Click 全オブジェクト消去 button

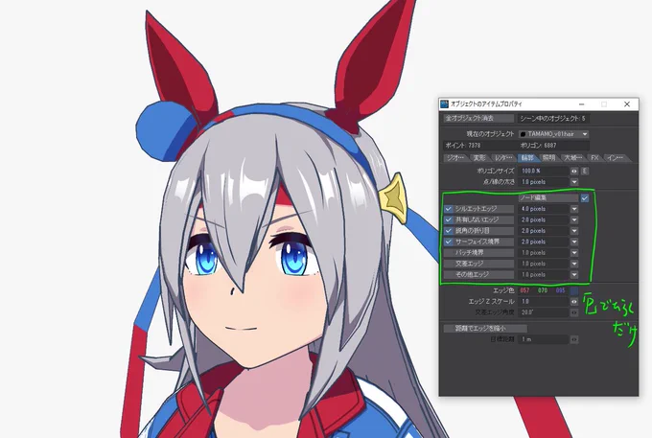click(x=478, y=119)
